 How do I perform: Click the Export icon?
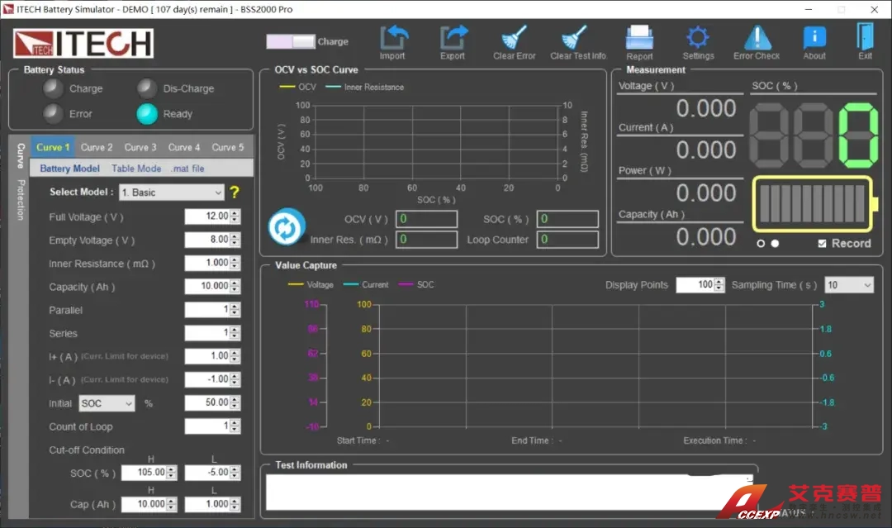pyautogui.click(x=453, y=38)
